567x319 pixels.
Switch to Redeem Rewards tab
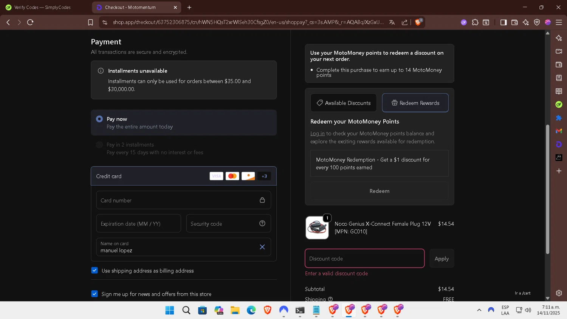(415, 103)
